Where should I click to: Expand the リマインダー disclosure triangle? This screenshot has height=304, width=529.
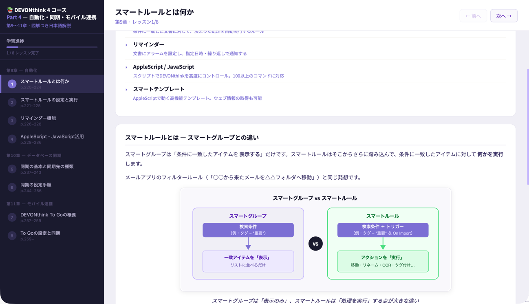click(x=126, y=45)
